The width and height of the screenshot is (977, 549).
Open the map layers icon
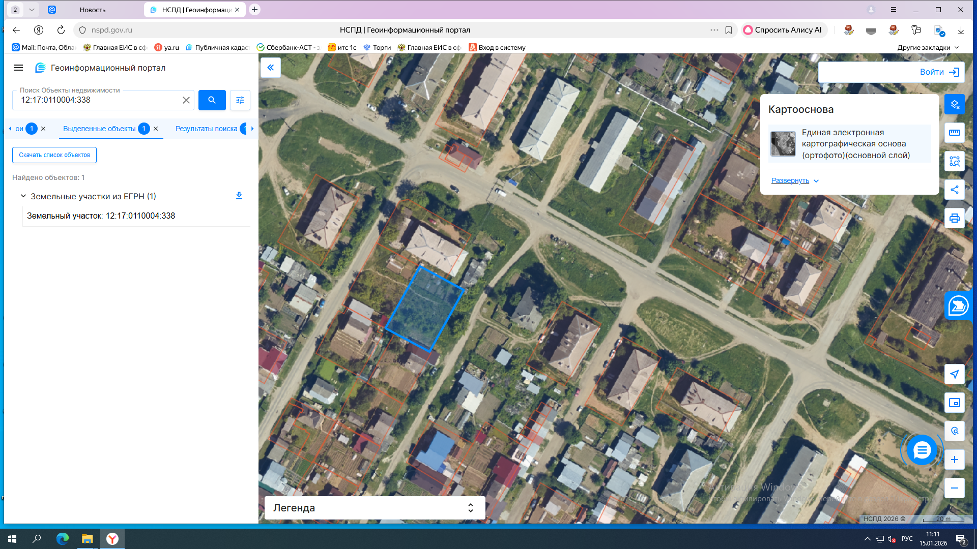[954, 104]
